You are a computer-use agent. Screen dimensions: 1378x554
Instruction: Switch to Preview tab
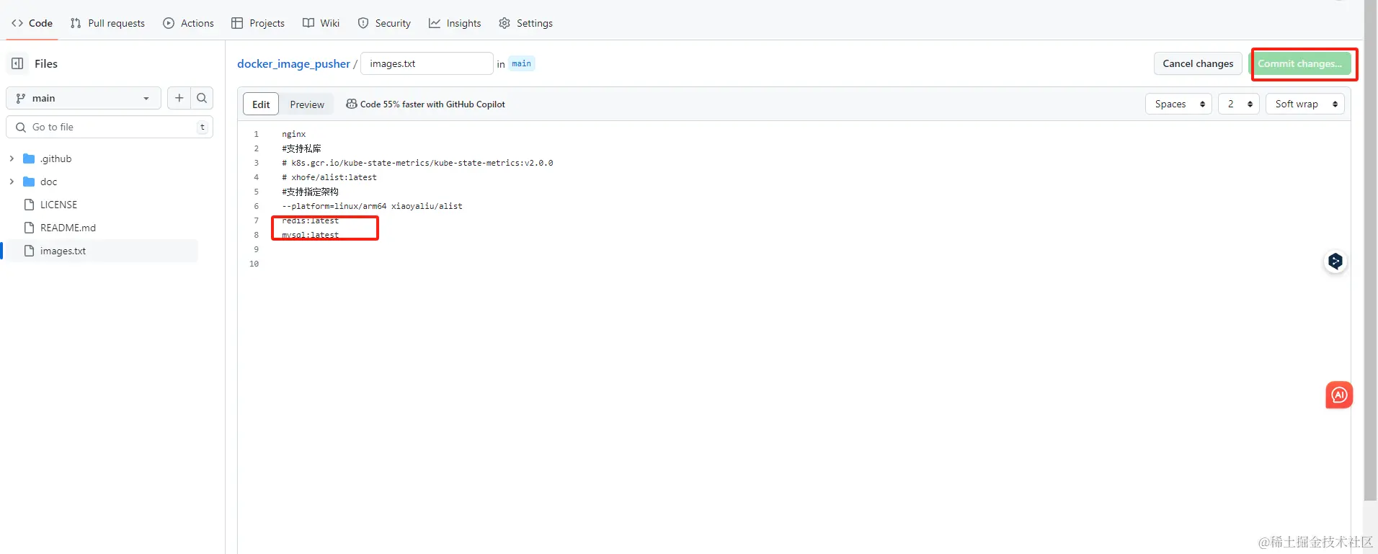tap(307, 104)
